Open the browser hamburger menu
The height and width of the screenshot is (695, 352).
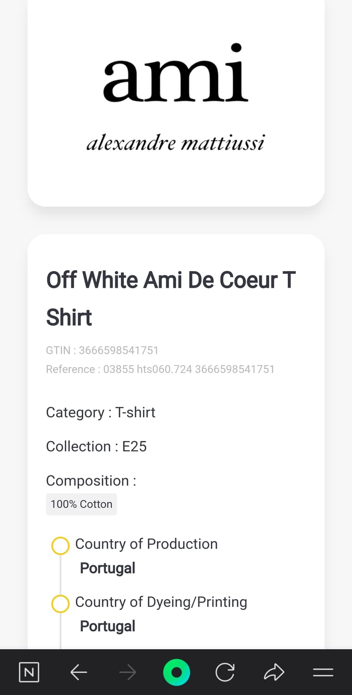323,672
